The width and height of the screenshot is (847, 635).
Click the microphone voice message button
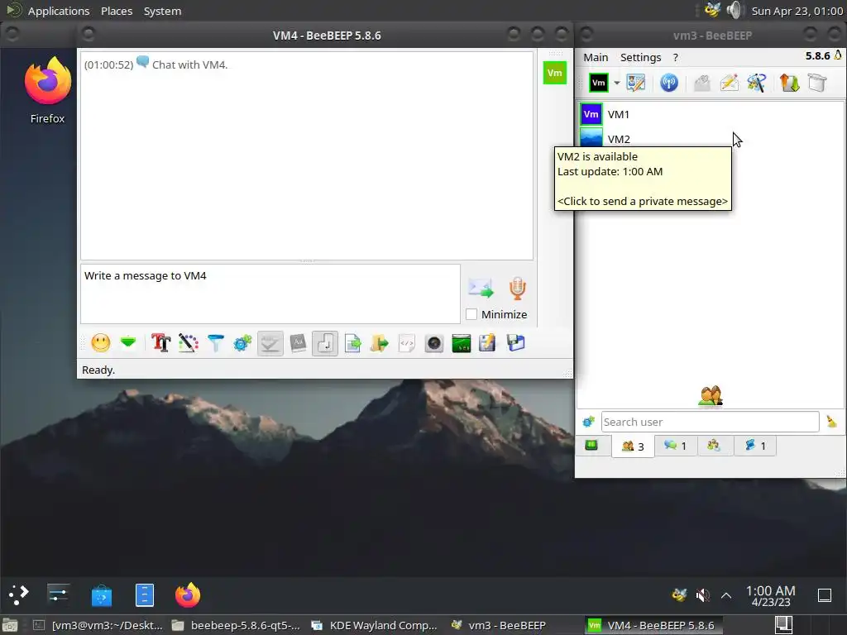point(518,289)
